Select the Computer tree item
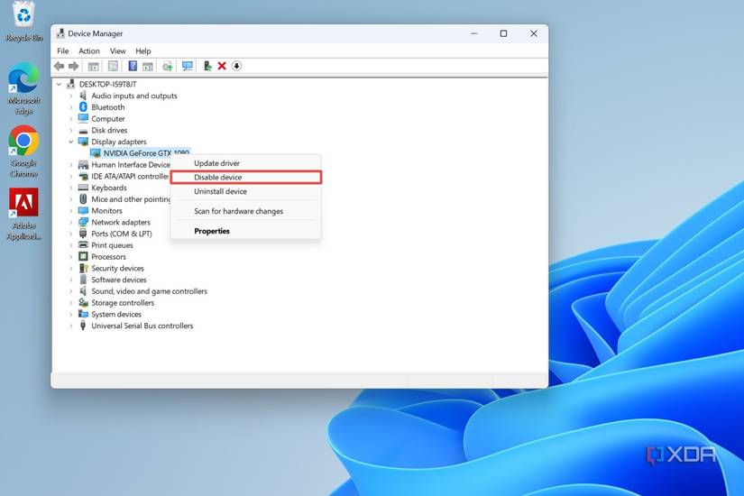744x496 pixels. coord(107,119)
